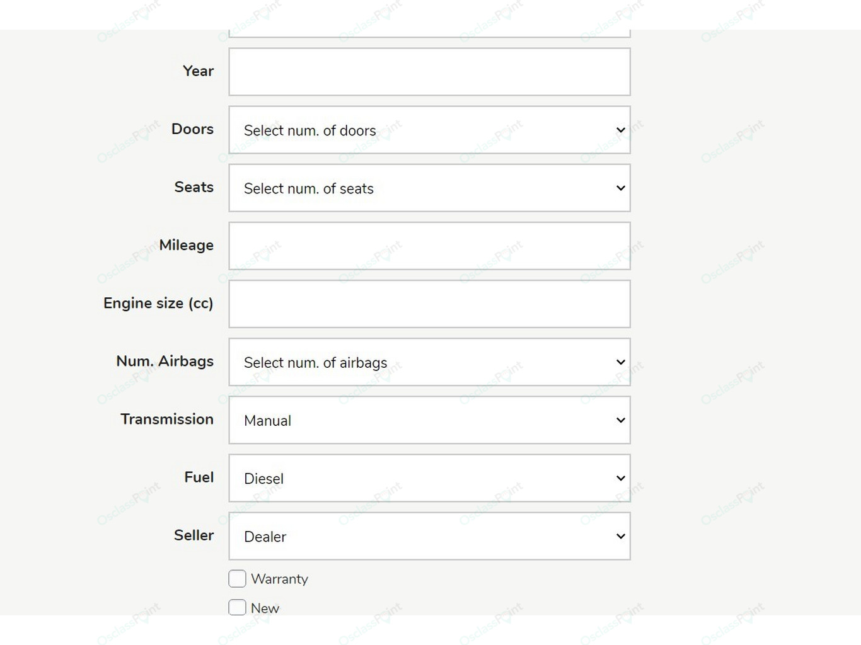Click inside the Mileage text box
861x645 pixels.
(429, 246)
